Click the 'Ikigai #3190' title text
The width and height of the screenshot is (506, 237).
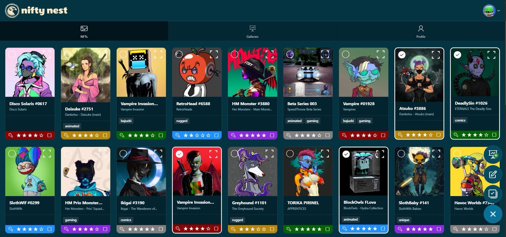(132, 203)
